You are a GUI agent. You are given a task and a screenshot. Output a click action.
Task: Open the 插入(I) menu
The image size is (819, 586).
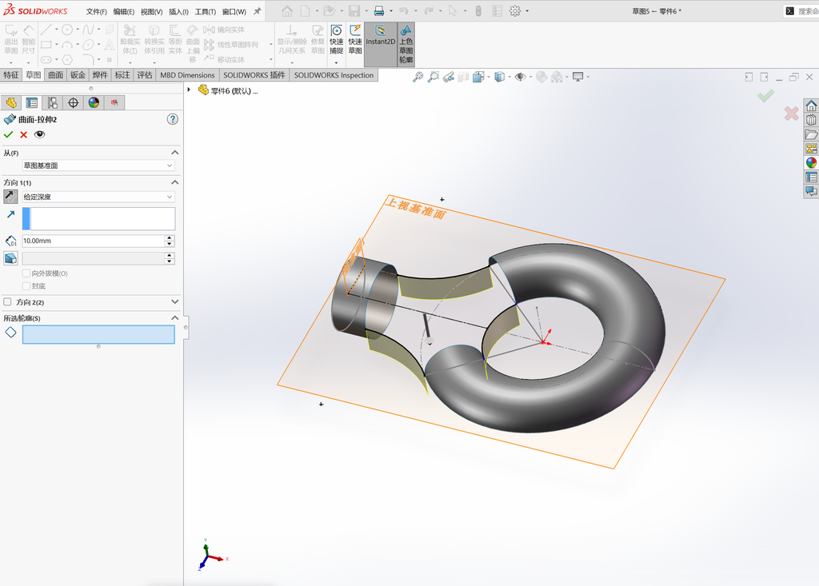click(178, 11)
